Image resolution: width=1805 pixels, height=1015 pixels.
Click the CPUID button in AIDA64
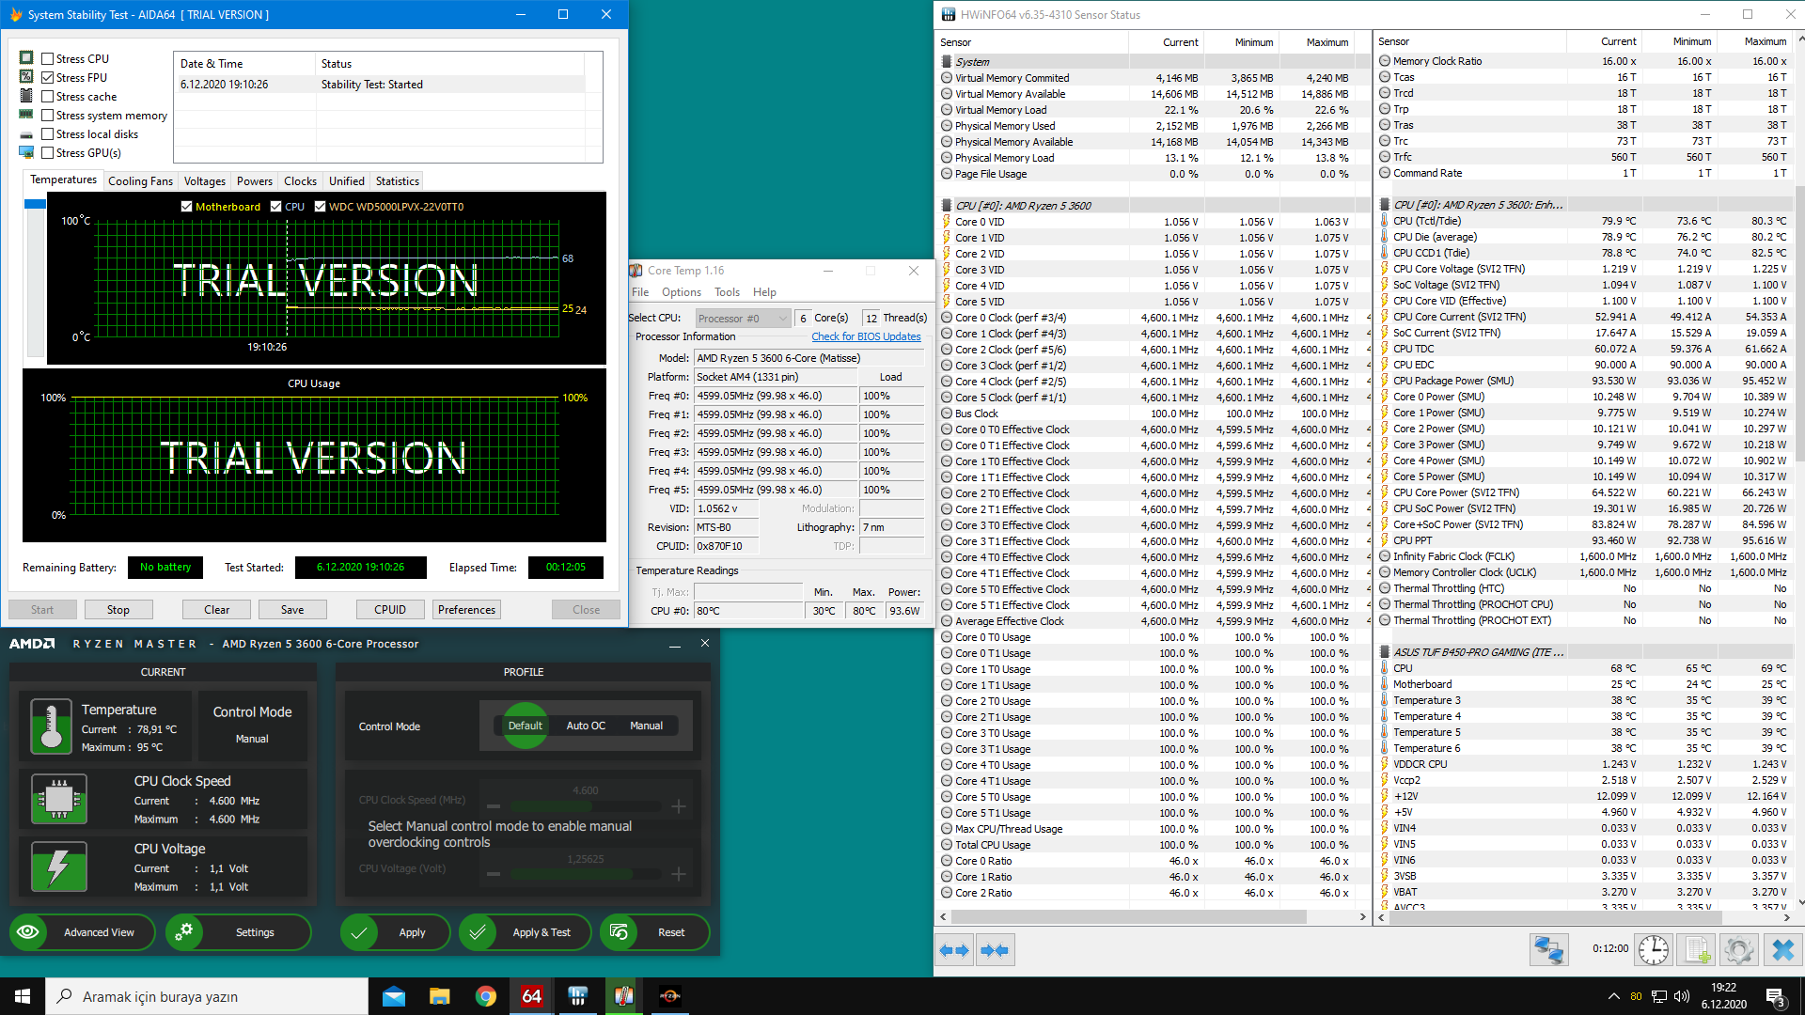click(390, 610)
